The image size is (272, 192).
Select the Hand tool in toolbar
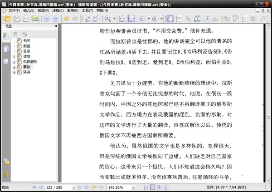[x=170, y=19]
